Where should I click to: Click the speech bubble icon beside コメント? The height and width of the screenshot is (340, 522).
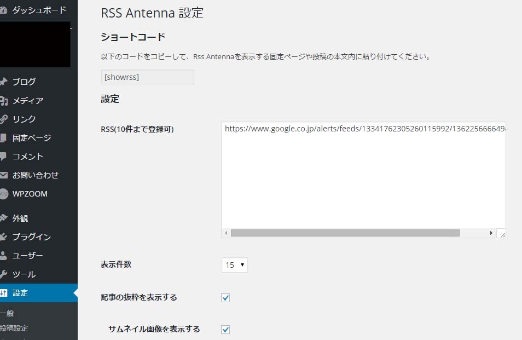[x=3, y=157]
